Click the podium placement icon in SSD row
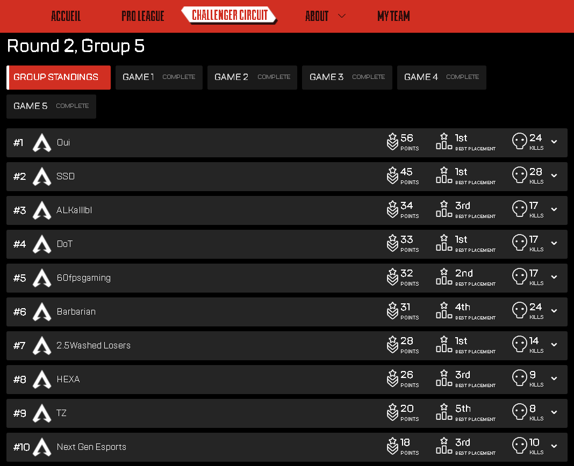This screenshot has width=574, height=466. pyautogui.click(x=444, y=175)
